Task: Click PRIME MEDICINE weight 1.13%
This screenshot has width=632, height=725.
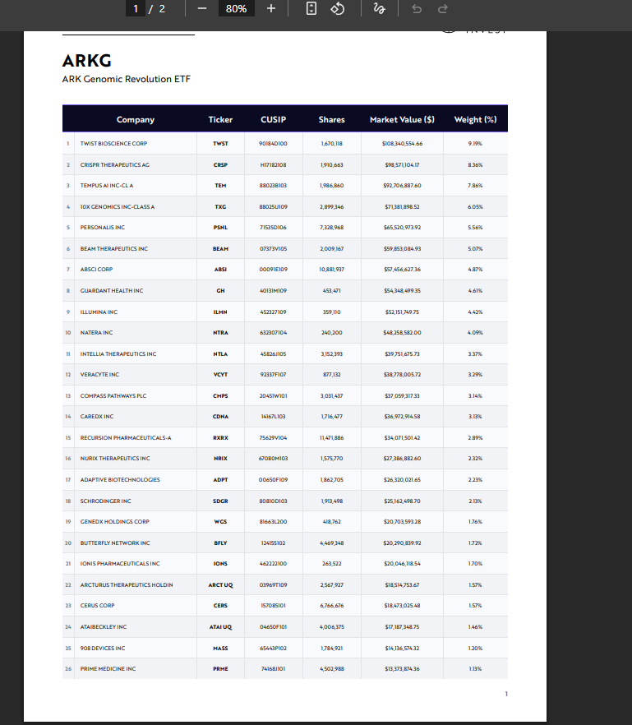Action: click(475, 669)
